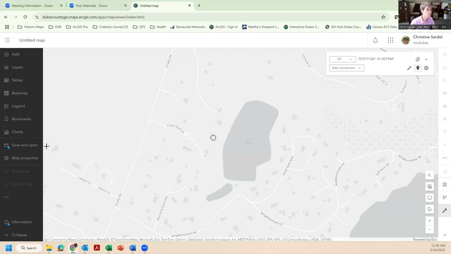Open Chrome apps grid in bookmarks bar
Viewport: 451px width, 254px height.
pyautogui.click(x=7, y=27)
